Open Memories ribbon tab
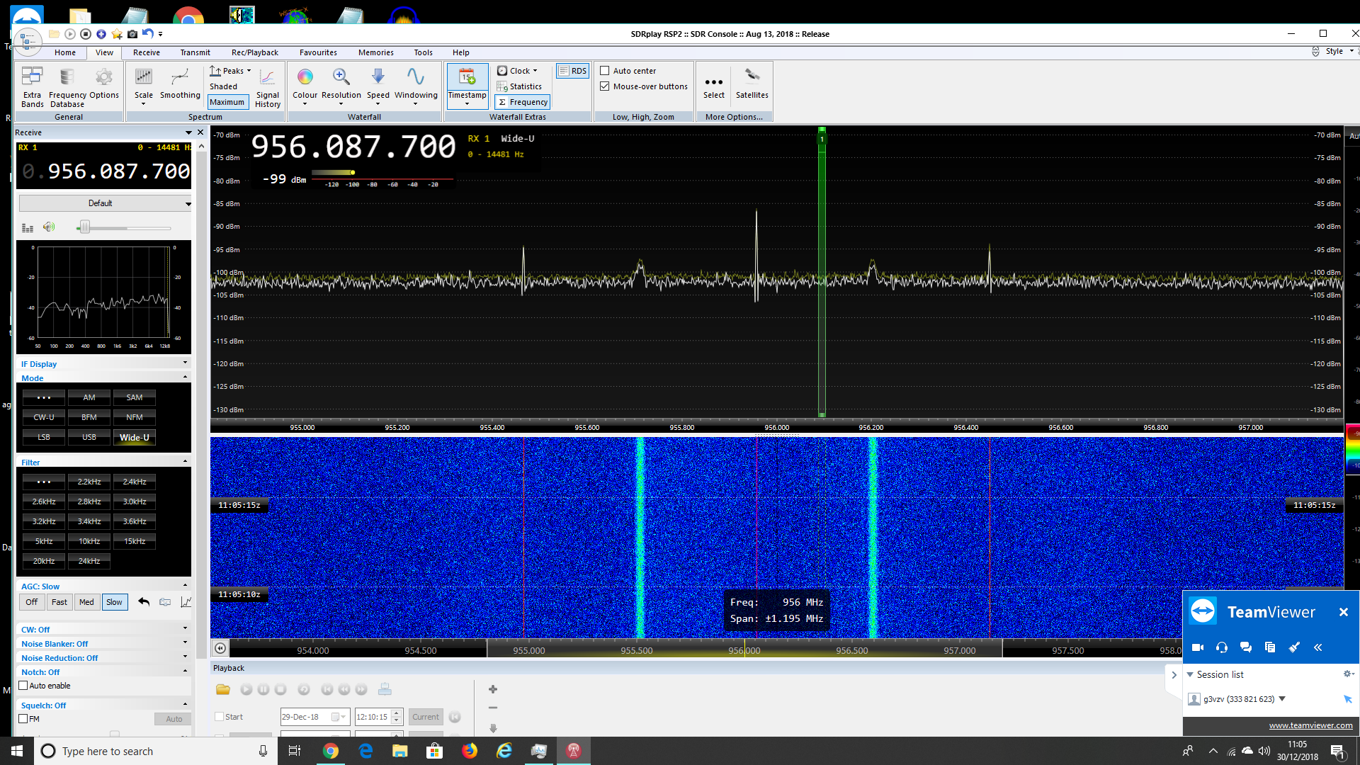Image resolution: width=1360 pixels, height=765 pixels. pos(376,52)
